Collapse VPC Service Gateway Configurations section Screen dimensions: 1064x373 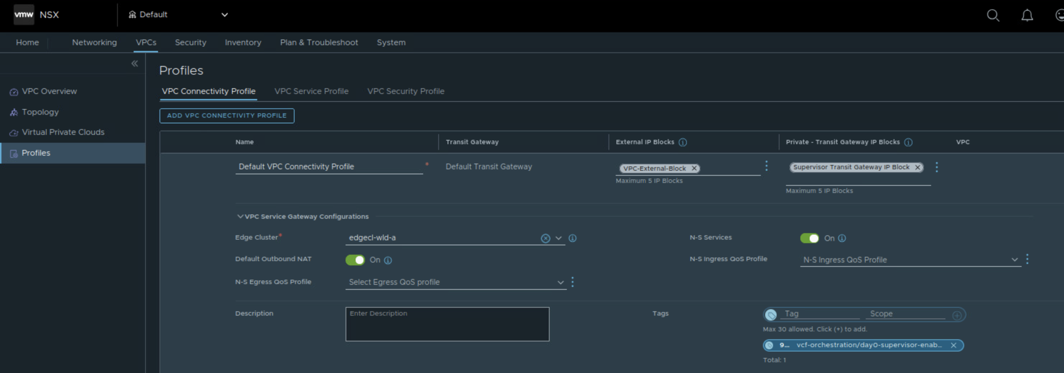(x=240, y=216)
